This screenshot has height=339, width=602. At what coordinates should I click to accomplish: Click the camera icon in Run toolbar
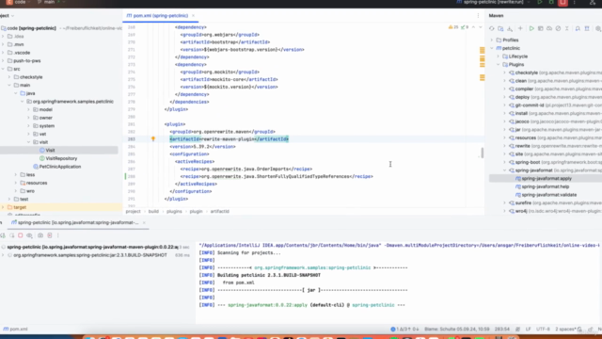(x=40, y=235)
